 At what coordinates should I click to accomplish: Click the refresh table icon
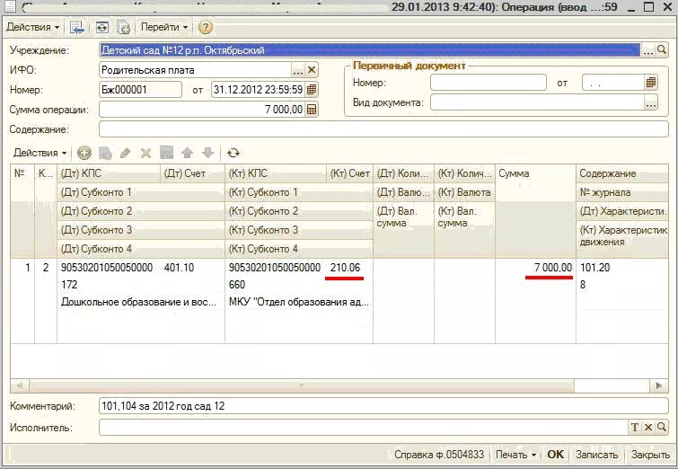[x=233, y=153]
